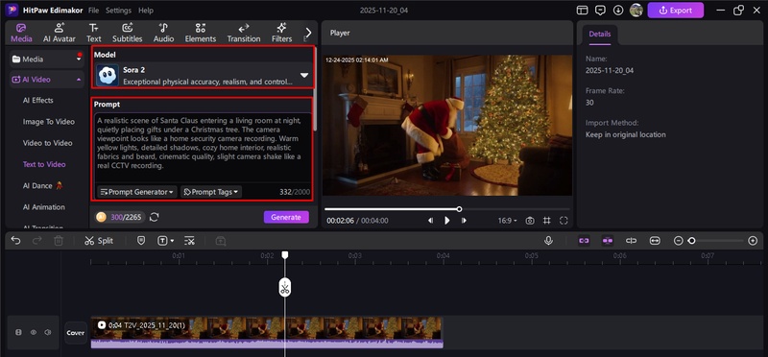768x357 pixels.
Task: Show more tabs with right arrow
Action: pos(308,33)
